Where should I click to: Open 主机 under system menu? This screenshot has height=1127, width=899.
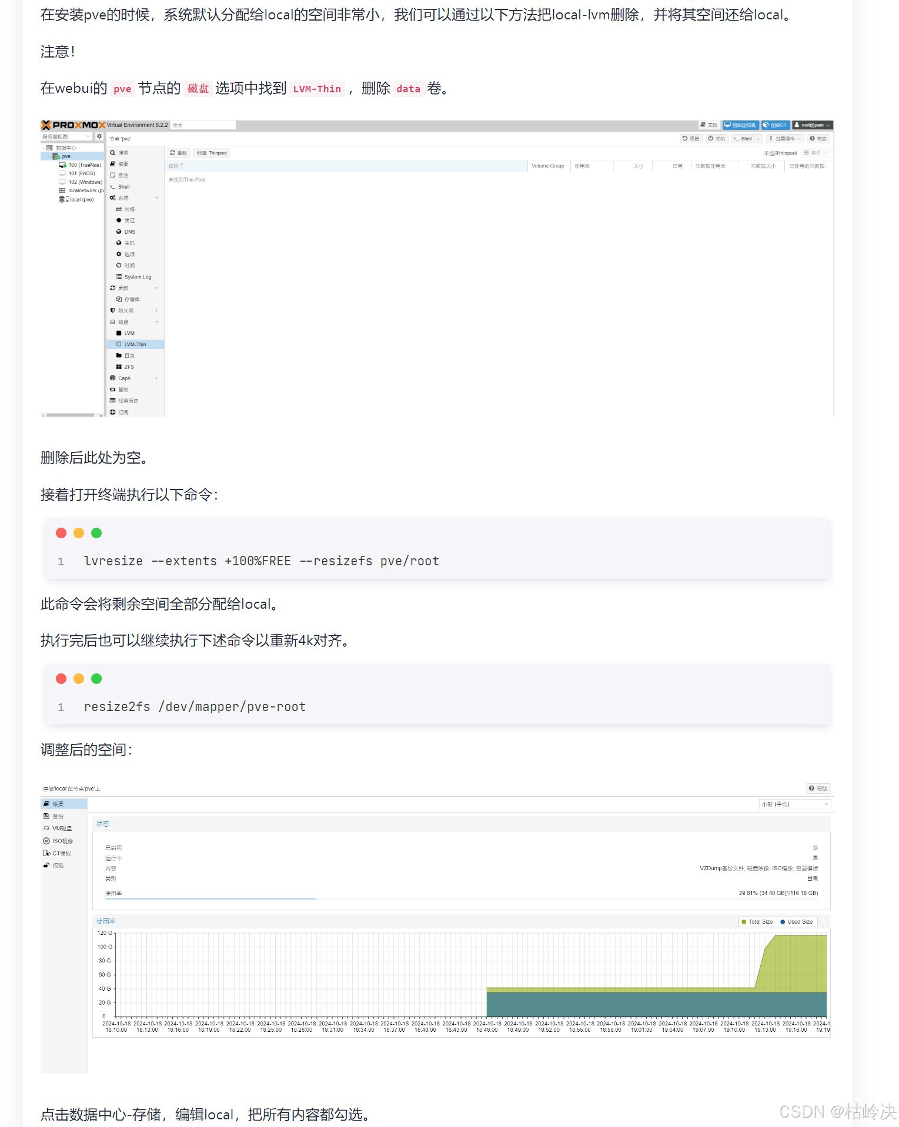(135, 243)
